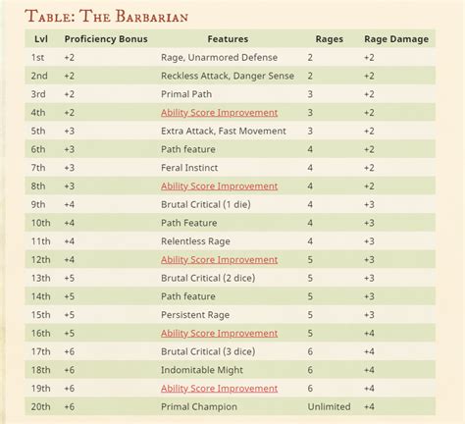Click the '14th' level cell
465x424 pixels.
(41, 296)
